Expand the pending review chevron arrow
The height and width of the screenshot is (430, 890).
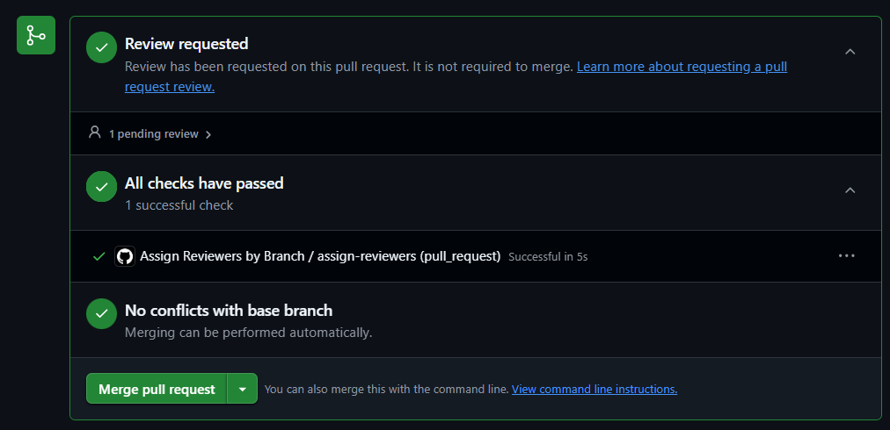point(208,135)
